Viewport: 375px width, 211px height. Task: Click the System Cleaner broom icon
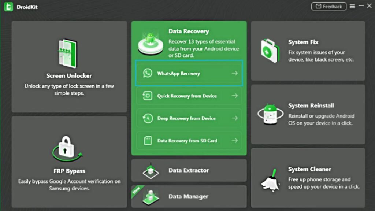click(271, 180)
